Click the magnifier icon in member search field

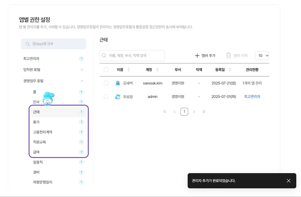(x=104, y=55)
